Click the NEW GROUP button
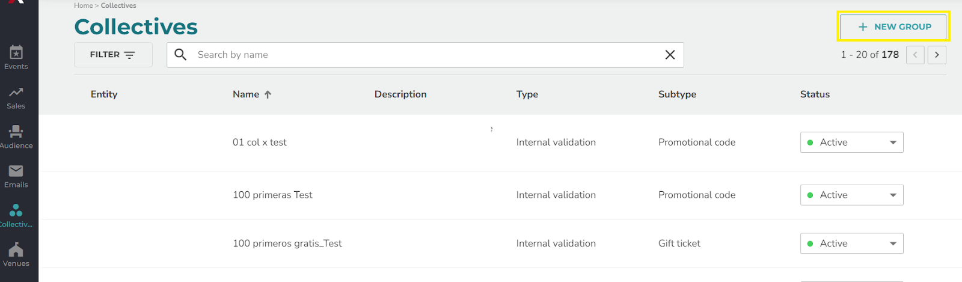The width and height of the screenshot is (962, 282). [x=893, y=26]
